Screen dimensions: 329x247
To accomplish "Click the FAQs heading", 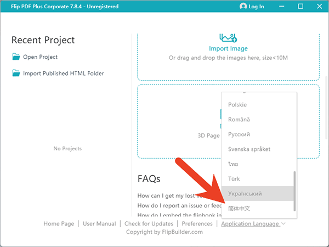I will (149, 179).
